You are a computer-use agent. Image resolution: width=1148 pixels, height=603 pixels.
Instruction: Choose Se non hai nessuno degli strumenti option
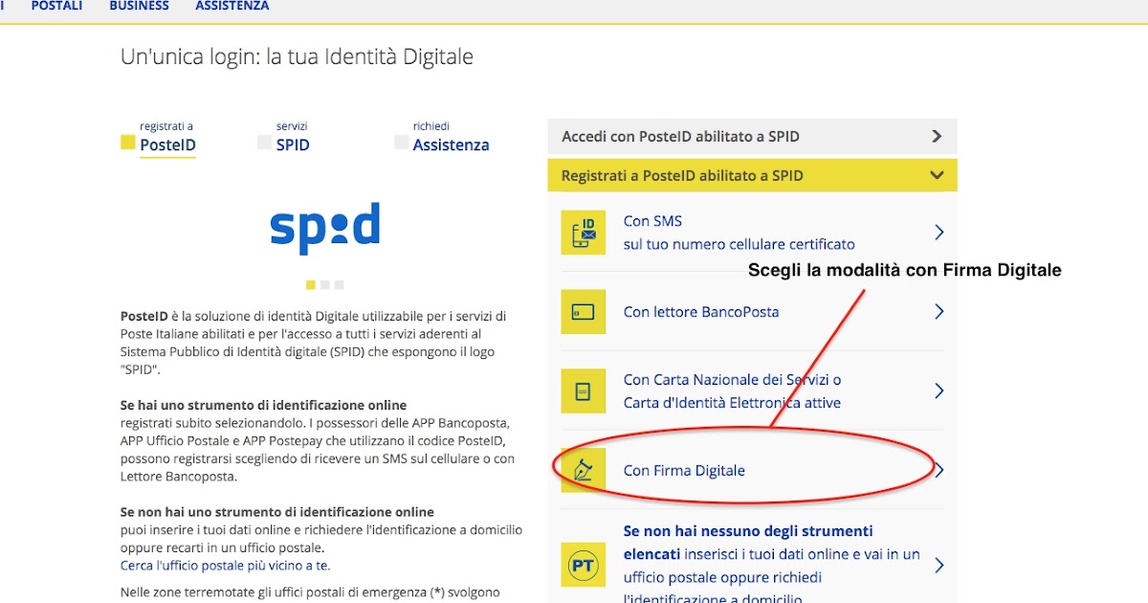(x=752, y=563)
